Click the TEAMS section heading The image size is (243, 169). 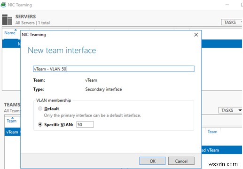(12, 105)
